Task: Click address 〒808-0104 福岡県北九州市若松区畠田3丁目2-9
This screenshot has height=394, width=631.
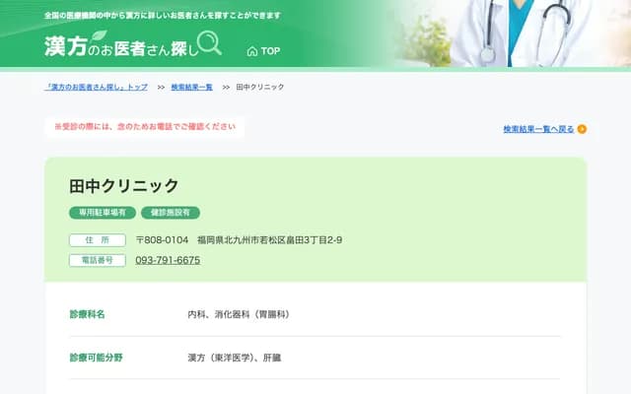Action: [239, 240]
